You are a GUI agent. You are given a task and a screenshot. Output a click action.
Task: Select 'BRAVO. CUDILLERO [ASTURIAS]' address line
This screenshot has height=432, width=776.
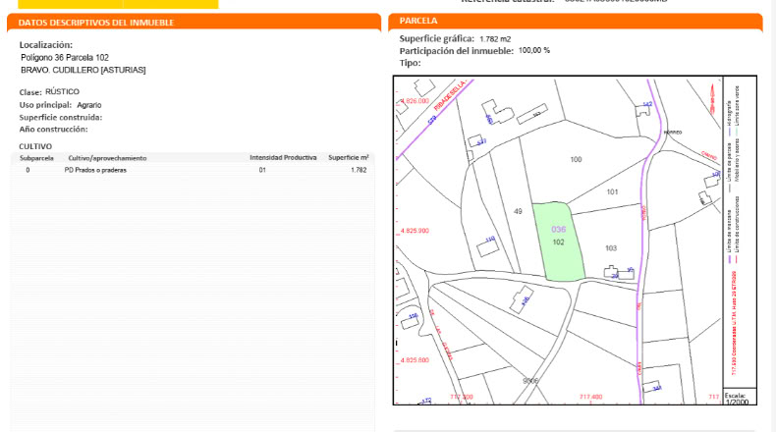pyautogui.click(x=83, y=71)
